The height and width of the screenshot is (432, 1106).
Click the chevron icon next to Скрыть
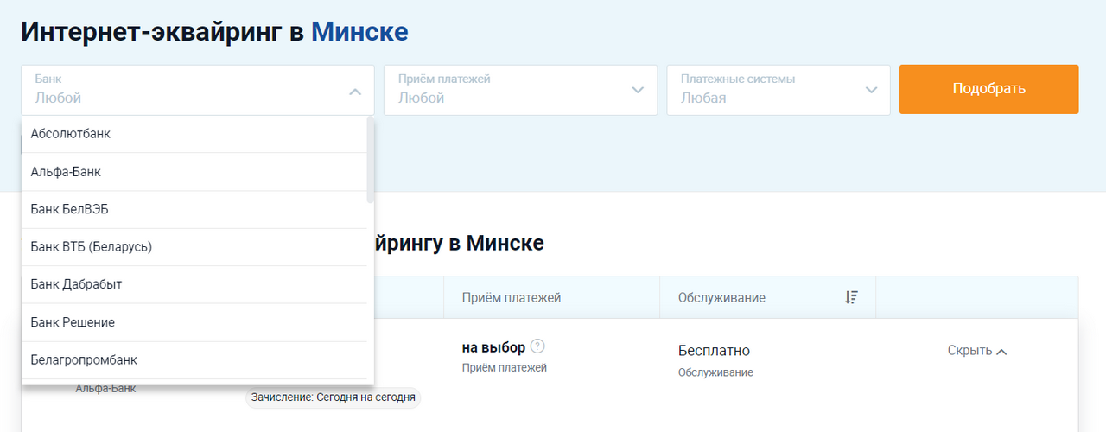pos(1002,352)
